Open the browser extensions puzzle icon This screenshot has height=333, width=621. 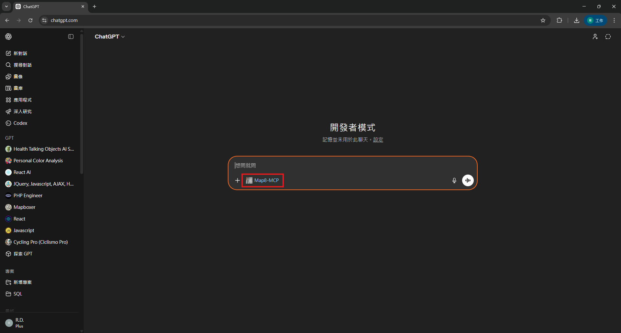pos(559,20)
